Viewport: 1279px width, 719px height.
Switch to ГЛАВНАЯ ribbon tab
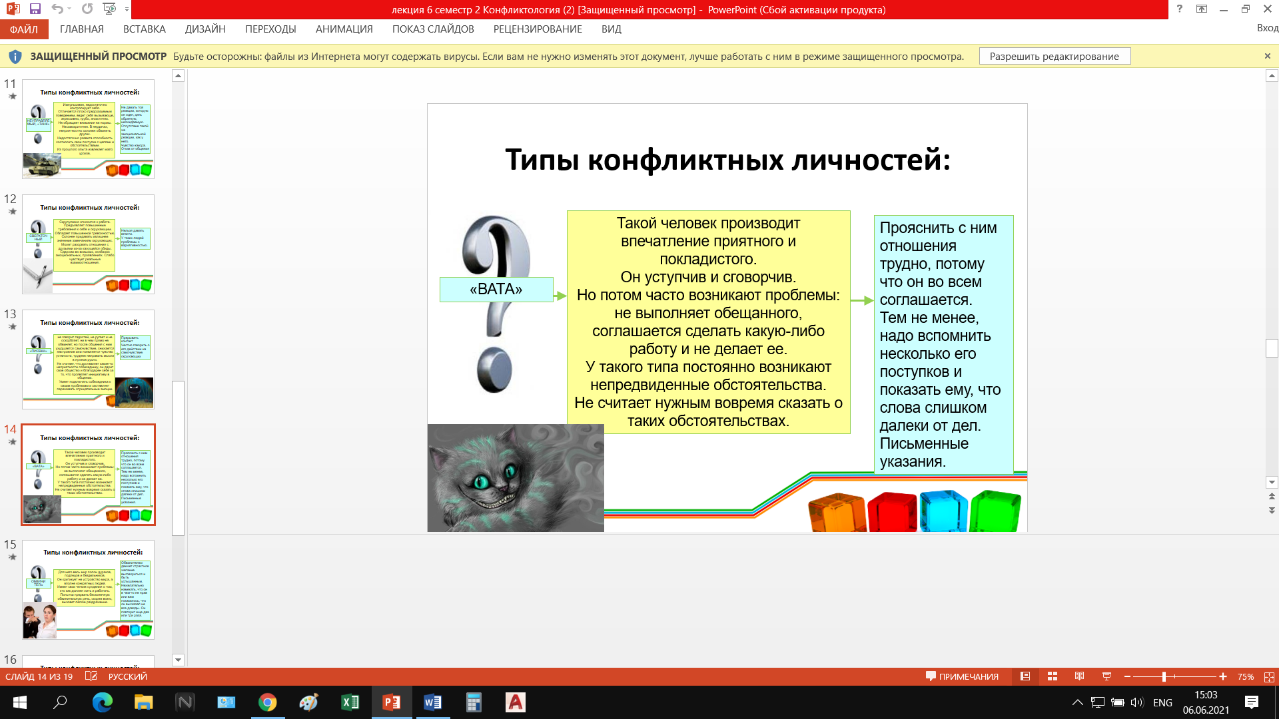coord(82,29)
